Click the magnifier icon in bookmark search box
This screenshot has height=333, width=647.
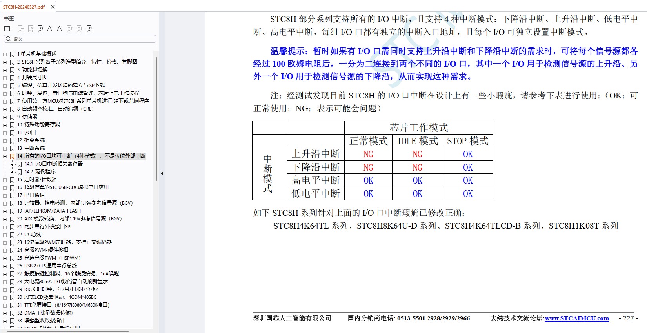(8, 39)
